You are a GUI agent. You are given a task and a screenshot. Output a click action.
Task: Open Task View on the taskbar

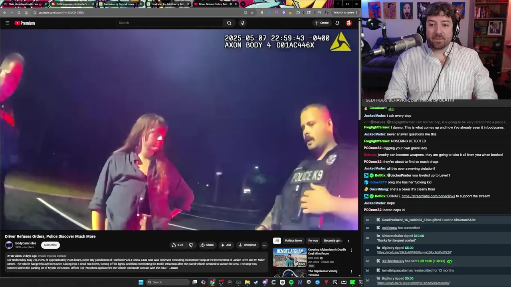click(x=195, y=282)
